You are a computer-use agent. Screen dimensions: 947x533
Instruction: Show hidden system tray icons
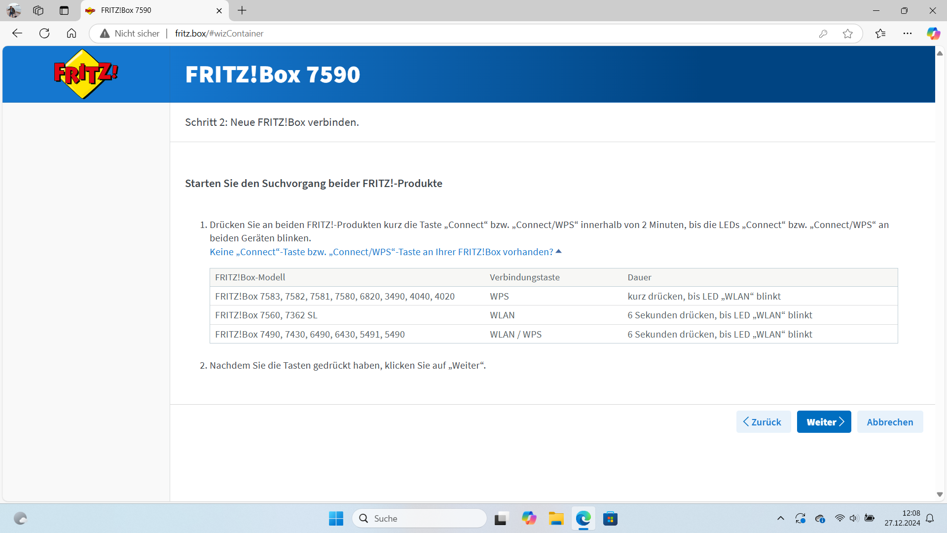coord(780,518)
